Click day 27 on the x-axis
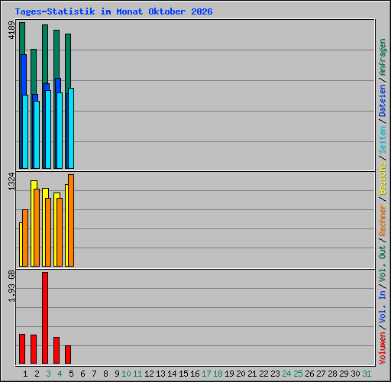 tap(321, 374)
